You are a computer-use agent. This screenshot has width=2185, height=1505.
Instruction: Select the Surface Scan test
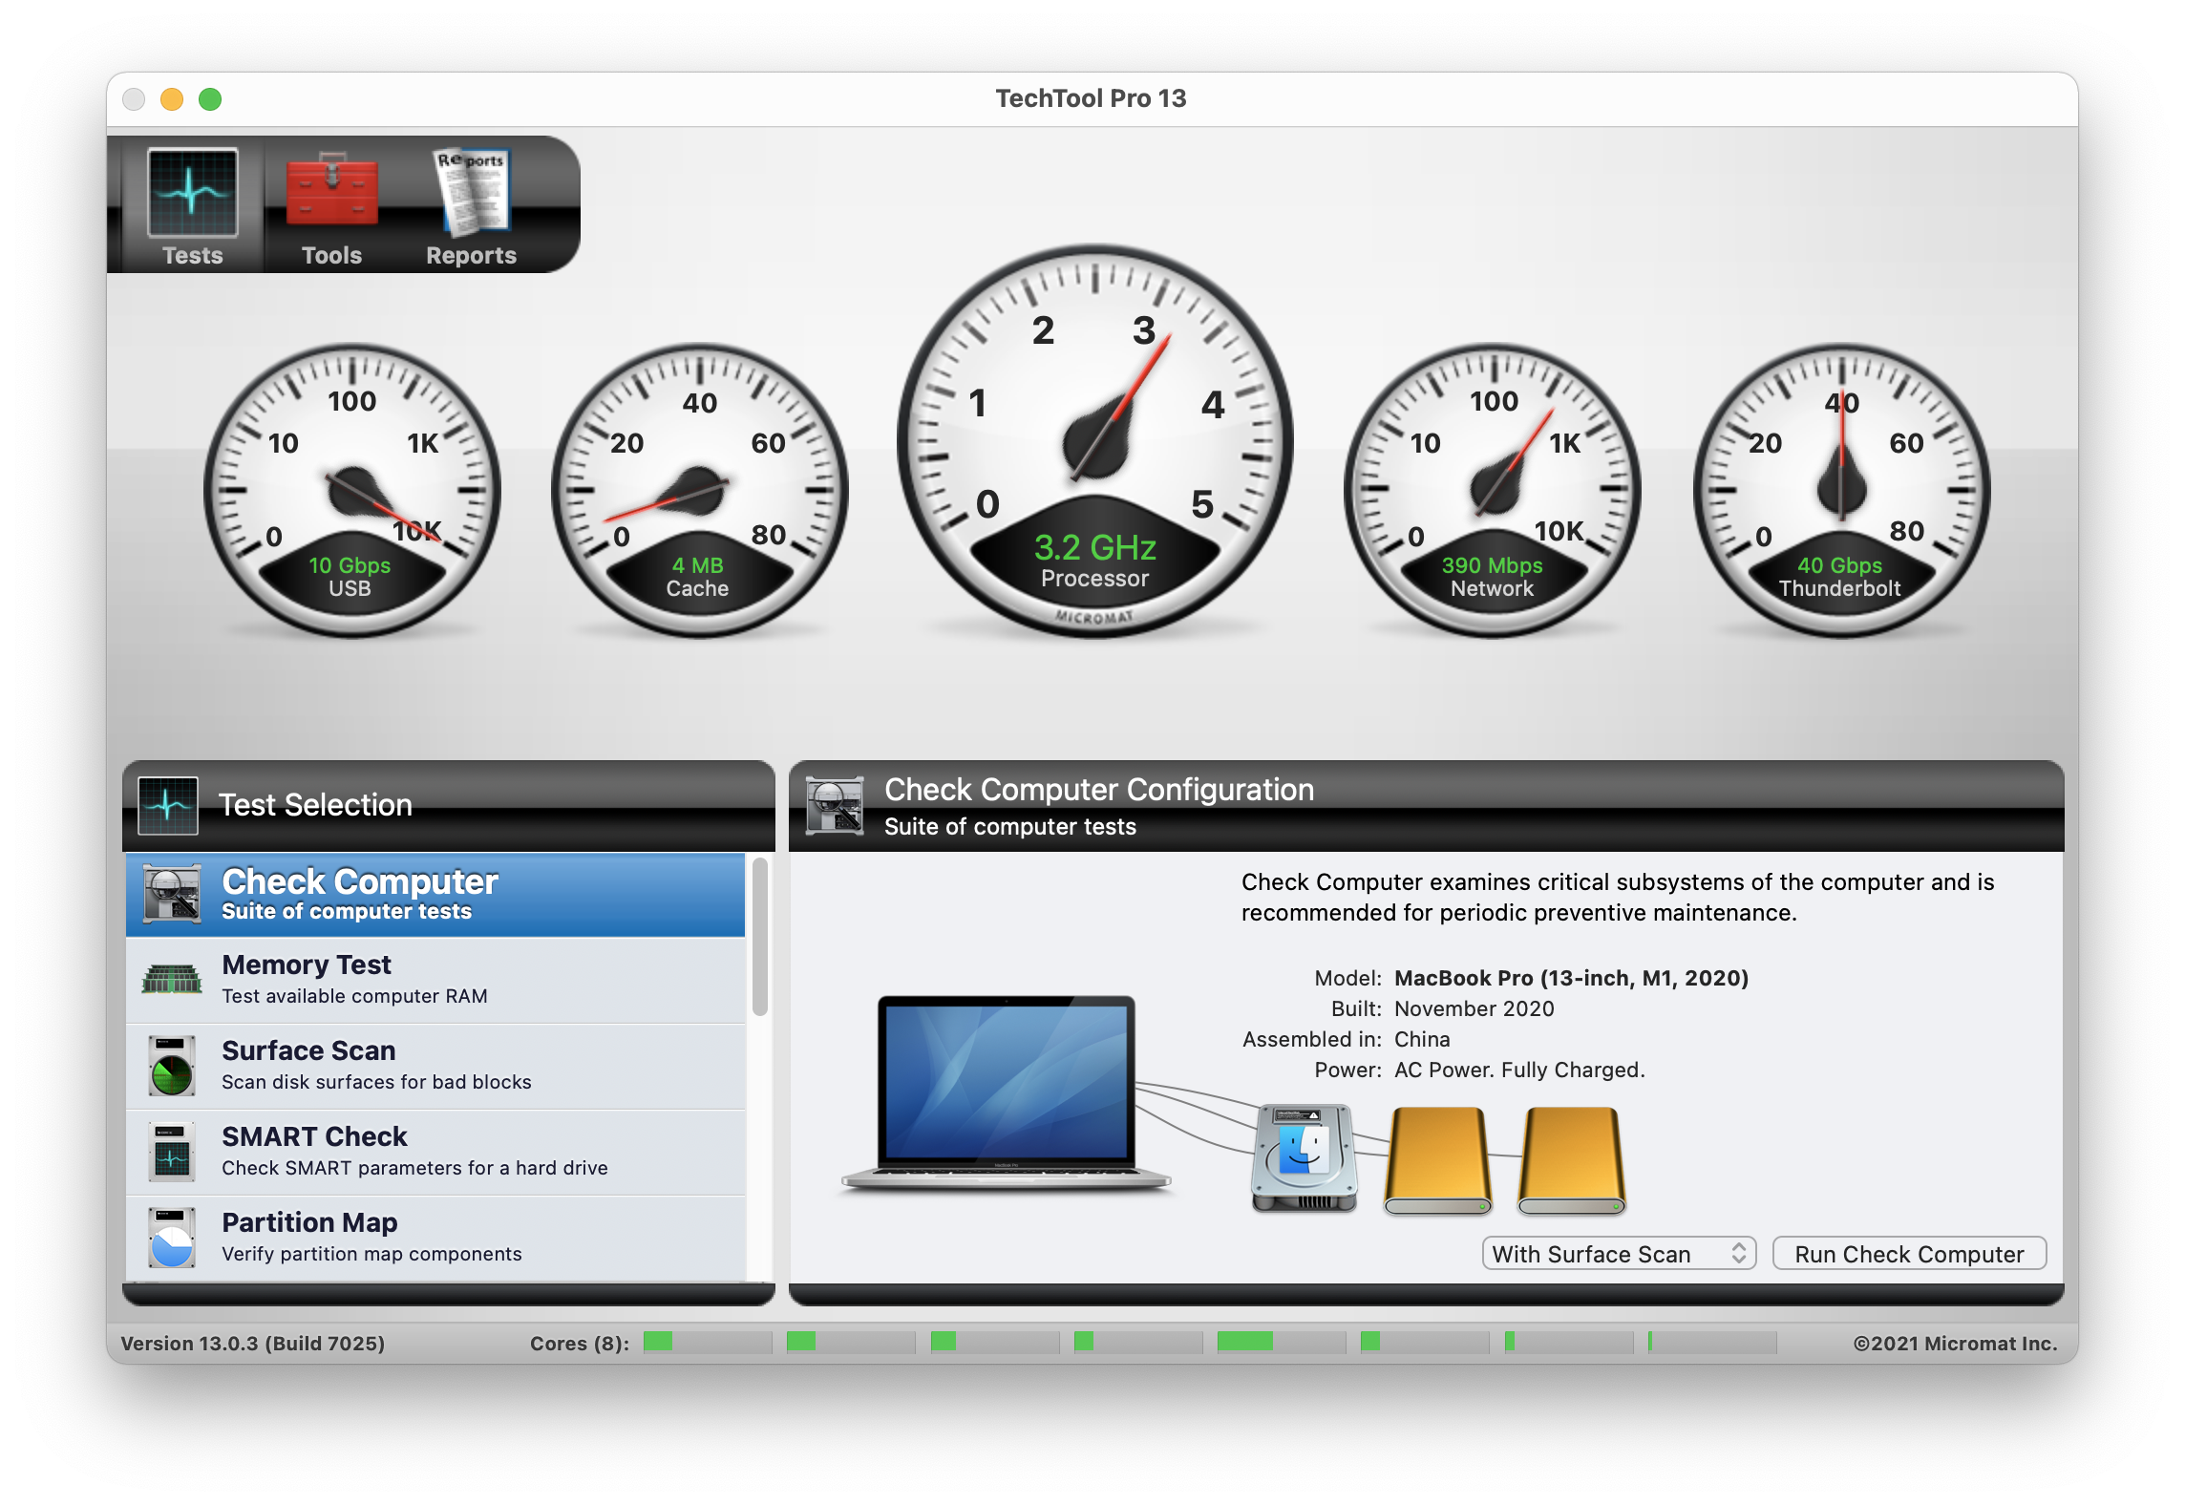pyautogui.click(x=435, y=1066)
